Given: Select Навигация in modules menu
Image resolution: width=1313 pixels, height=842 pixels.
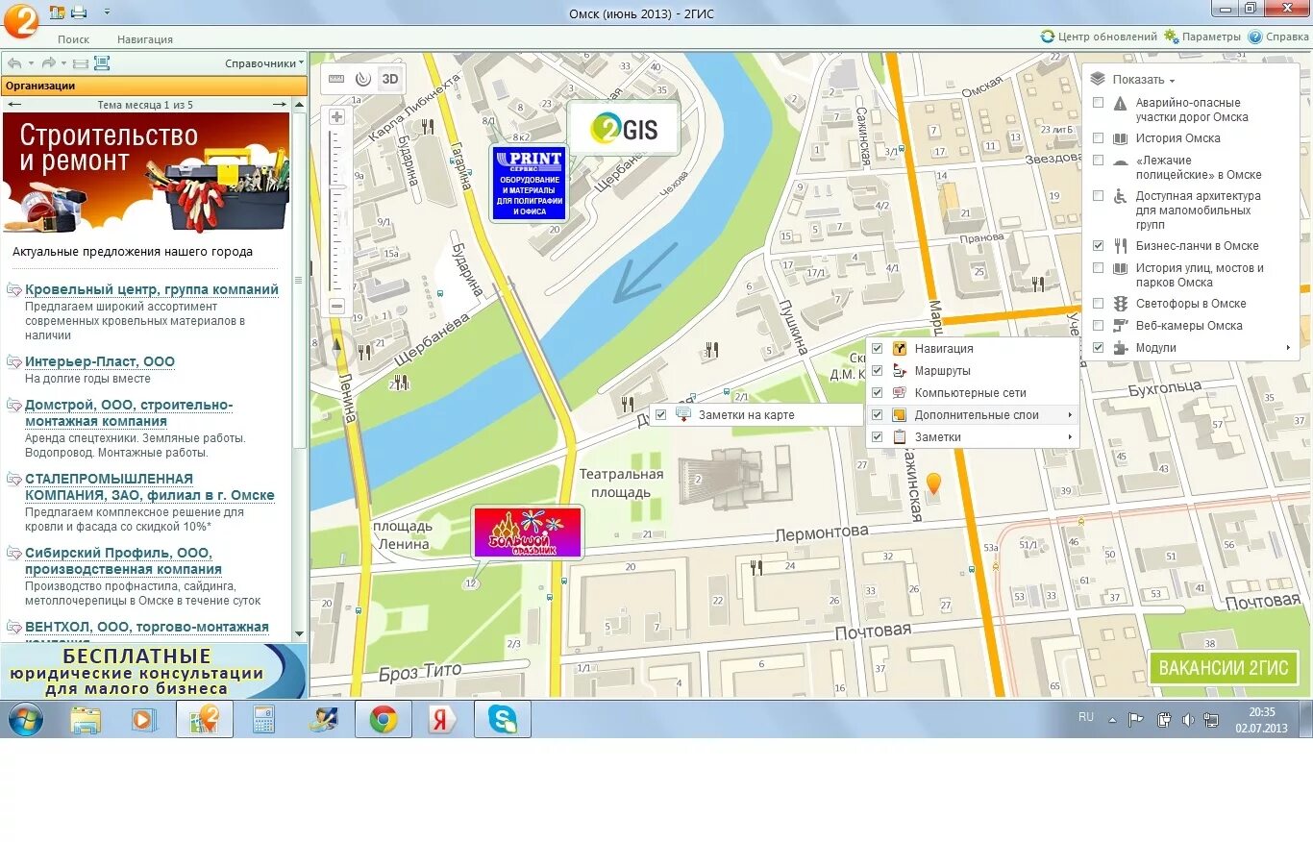Looking at the screenshot, I should 973,349.
